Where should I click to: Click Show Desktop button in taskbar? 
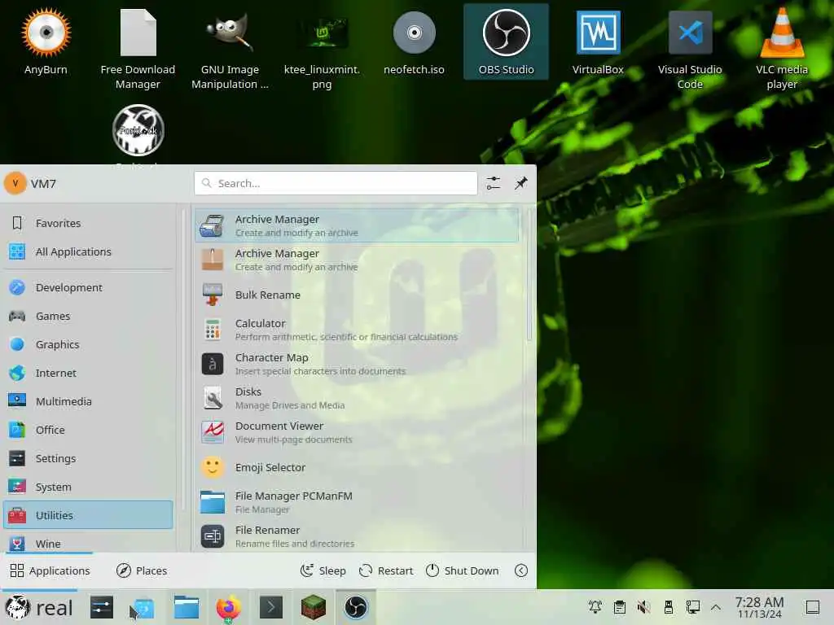(813, 607)
